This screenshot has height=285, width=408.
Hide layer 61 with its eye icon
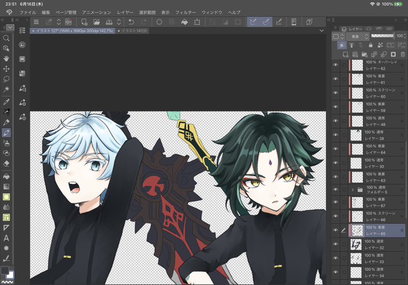click(x=335, y=79)
